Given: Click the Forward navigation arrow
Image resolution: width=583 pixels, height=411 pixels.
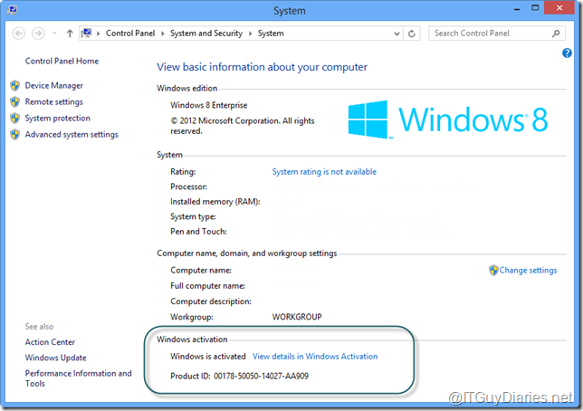Looking at the screenshot, I should (x=38, y=33).
